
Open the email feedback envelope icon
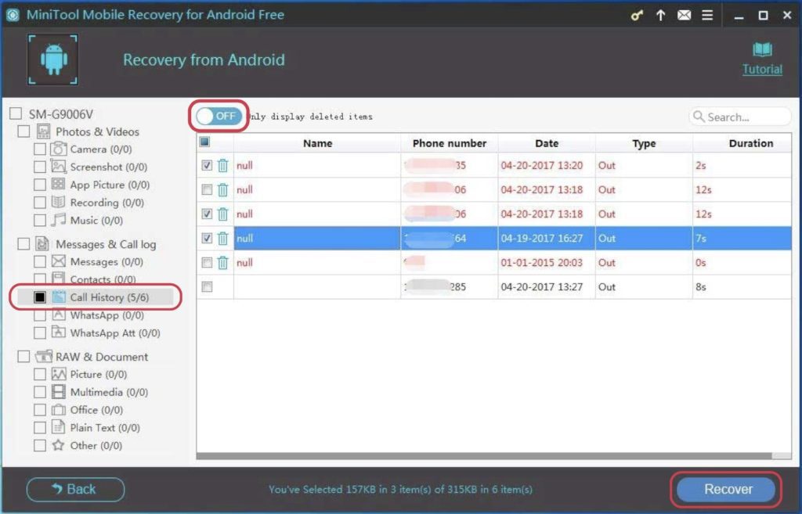[684, 16]
